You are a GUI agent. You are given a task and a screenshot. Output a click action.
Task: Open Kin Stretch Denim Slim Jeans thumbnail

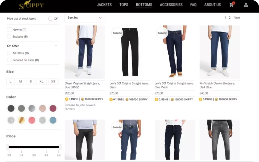[220, 52]
